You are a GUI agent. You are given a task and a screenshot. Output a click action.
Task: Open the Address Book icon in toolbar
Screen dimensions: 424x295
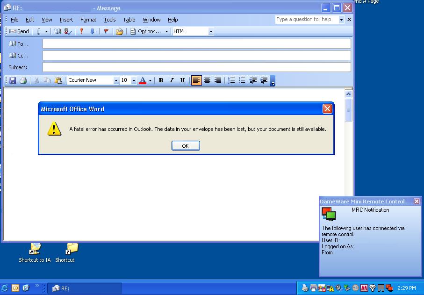(x=57, y=31)
